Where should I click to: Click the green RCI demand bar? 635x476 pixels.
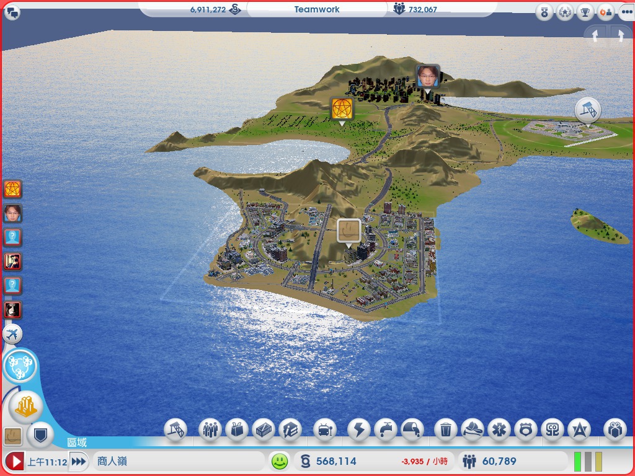coord(578,461)
